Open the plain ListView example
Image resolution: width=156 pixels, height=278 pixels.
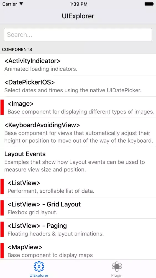pyautogui.click(x=78, y=187)
